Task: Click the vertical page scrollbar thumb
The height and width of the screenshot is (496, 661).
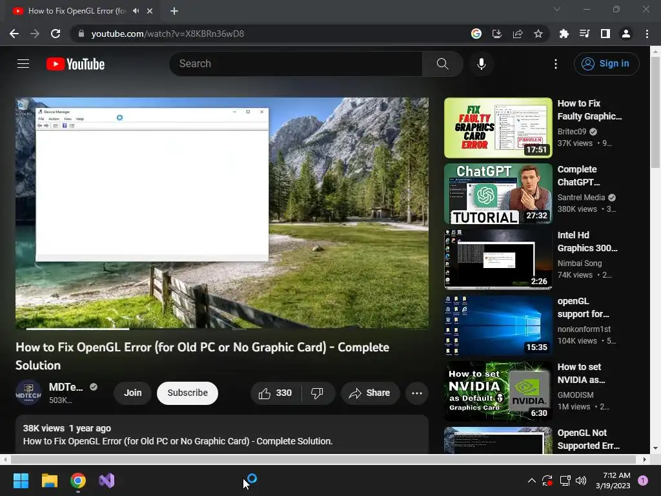Action: [x=655, y=113]
